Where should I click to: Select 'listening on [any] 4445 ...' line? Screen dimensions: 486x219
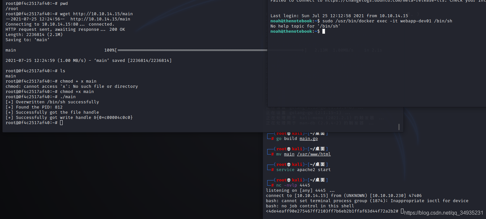tap(300, 190)
